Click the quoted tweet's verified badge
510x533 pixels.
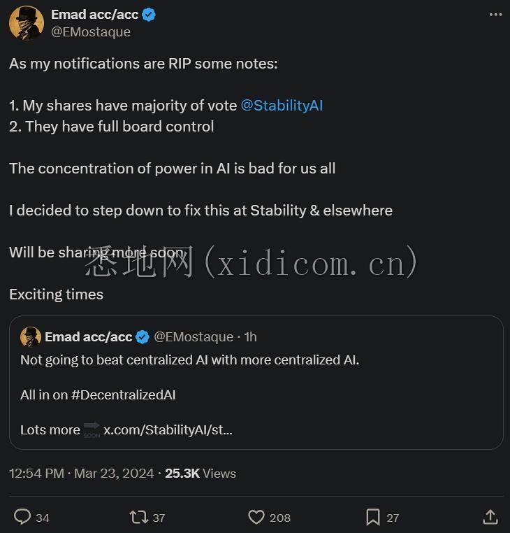pyautogui.click(x=142, y=337)
